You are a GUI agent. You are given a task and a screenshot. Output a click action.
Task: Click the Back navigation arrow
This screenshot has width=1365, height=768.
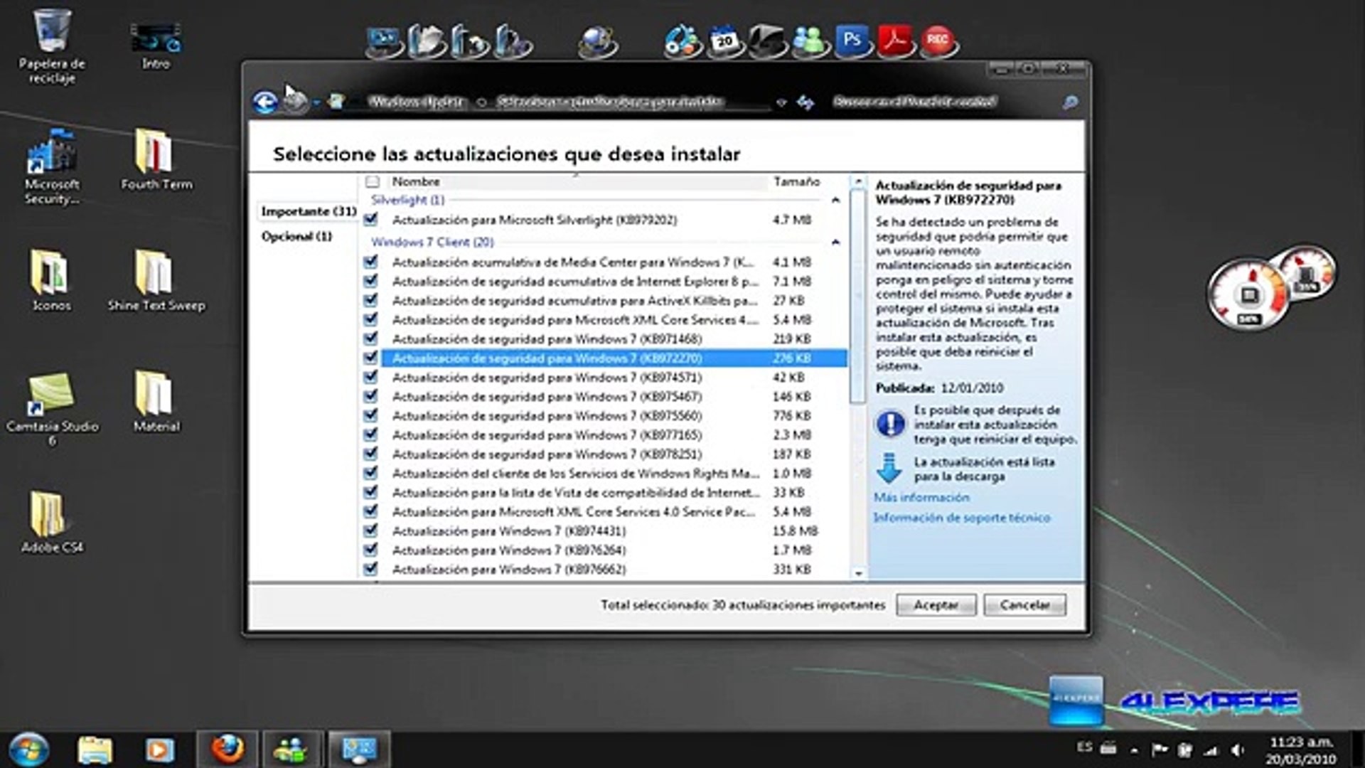click(x=265, y=102)
